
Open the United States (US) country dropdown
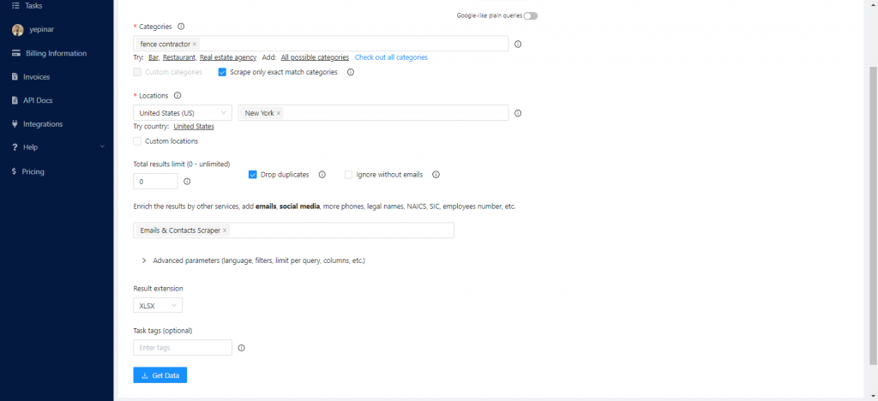(183, 113)
